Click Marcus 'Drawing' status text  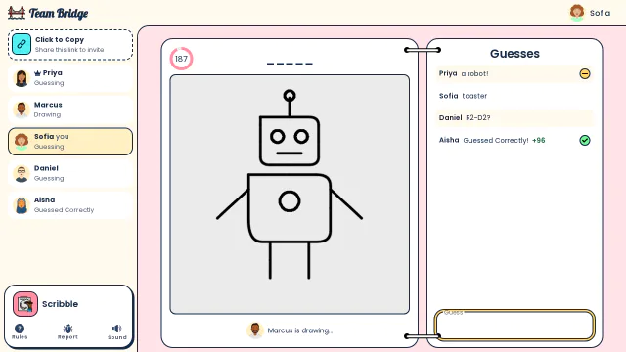point(47,115)
